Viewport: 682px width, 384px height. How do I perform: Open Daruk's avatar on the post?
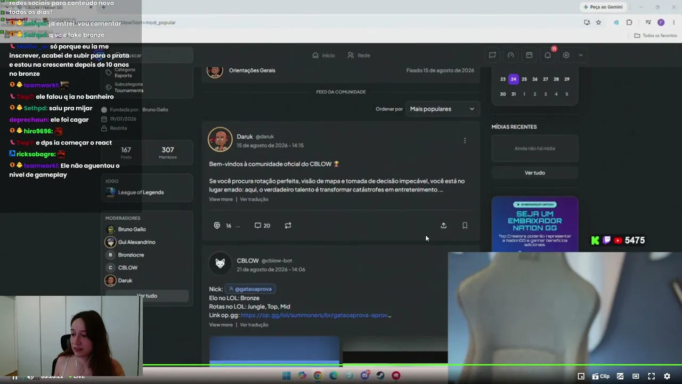point(220,140)
